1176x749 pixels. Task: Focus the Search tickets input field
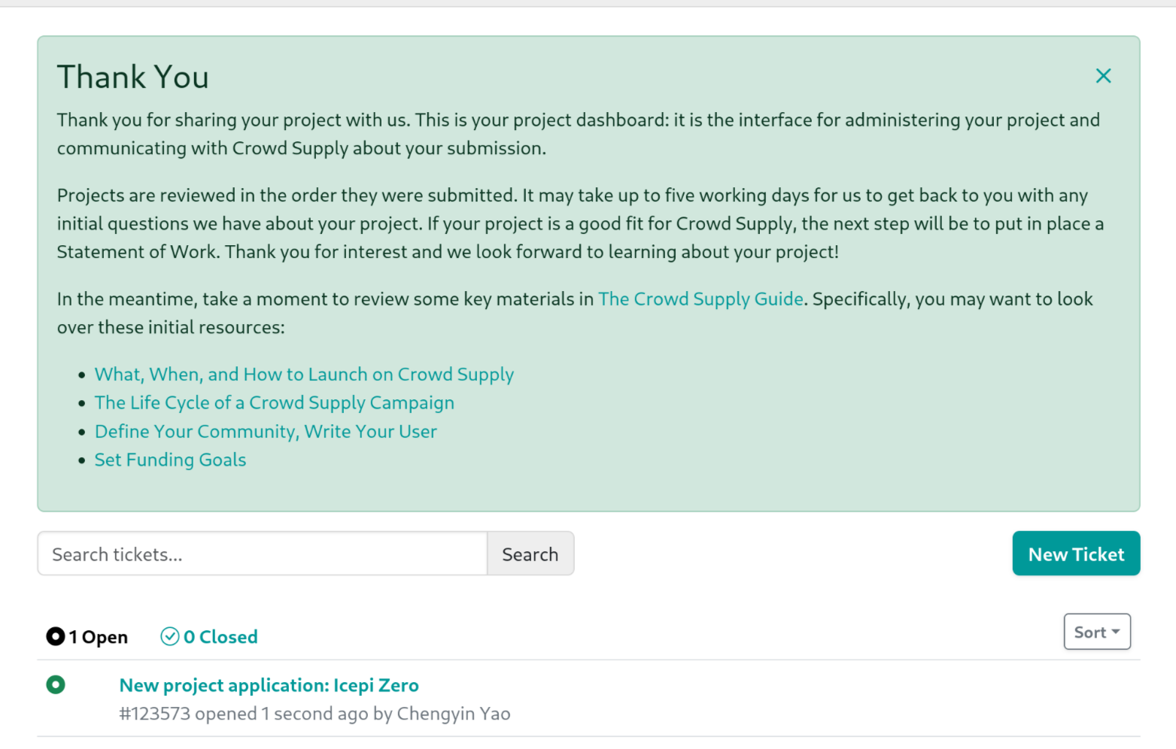click(263, 554)
